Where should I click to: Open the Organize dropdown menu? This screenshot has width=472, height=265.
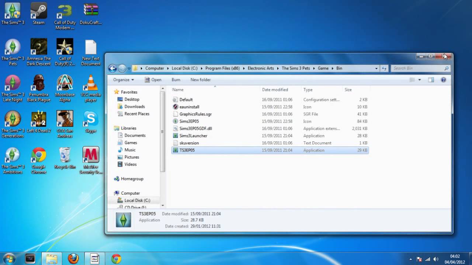click(x=123, y=79)
